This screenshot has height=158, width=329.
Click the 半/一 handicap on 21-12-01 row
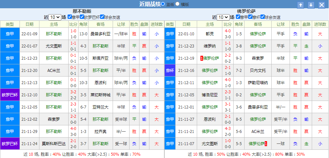point(281,107)
